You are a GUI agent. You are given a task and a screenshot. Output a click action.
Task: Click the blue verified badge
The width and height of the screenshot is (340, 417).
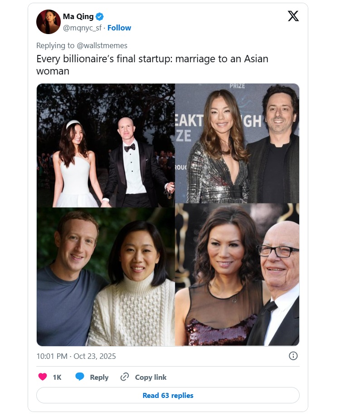100,17
